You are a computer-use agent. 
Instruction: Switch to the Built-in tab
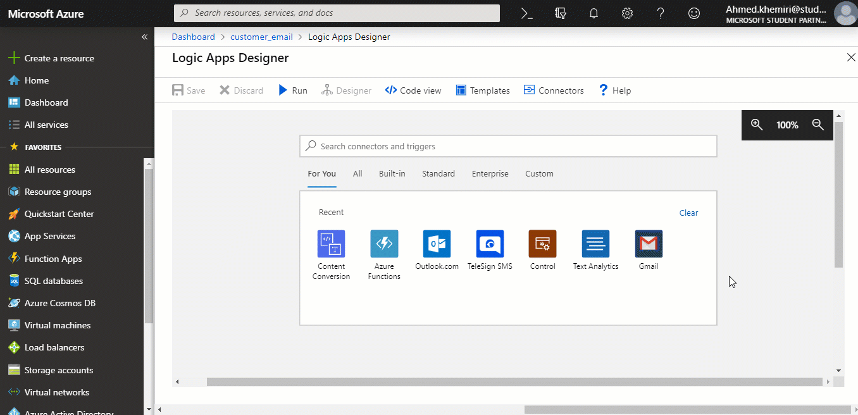coord(392,174)
